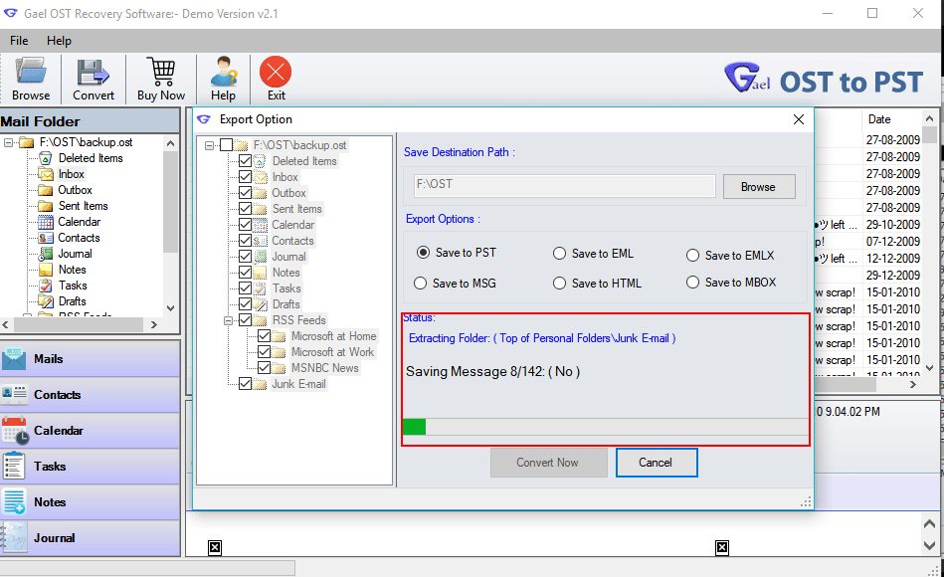Screen dimensions: 944x577
Task: Click message list scrollbar up arrow
Action: coord(929,118)
